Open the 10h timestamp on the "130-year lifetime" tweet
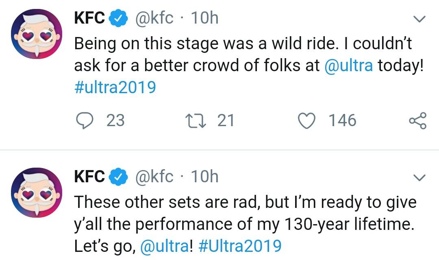 coord(204,176)
